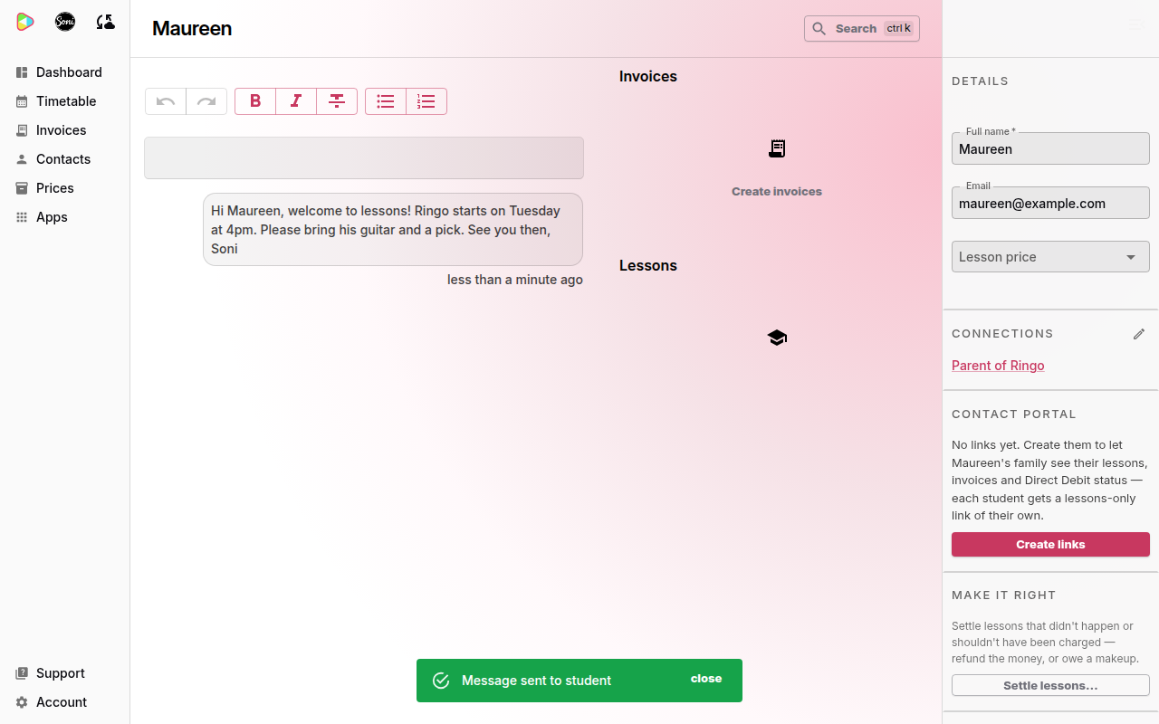Viewport: 1159px width, 724px height.
Task: Click the cloud sync icon
Action: (105, 22)
